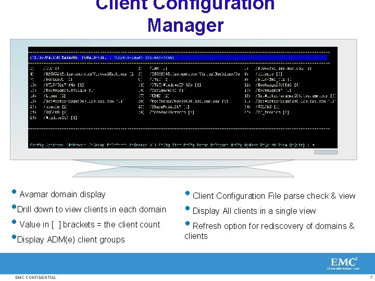Click the "Config Options" prompt line in terminal
The image size is (375, 281).
pos(172,145)
